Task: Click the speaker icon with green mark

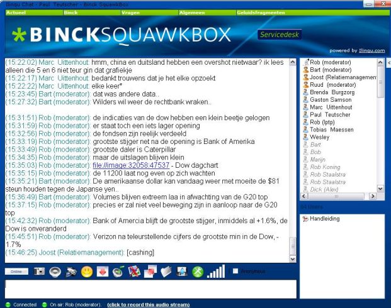Action: [x=118, y=272]
